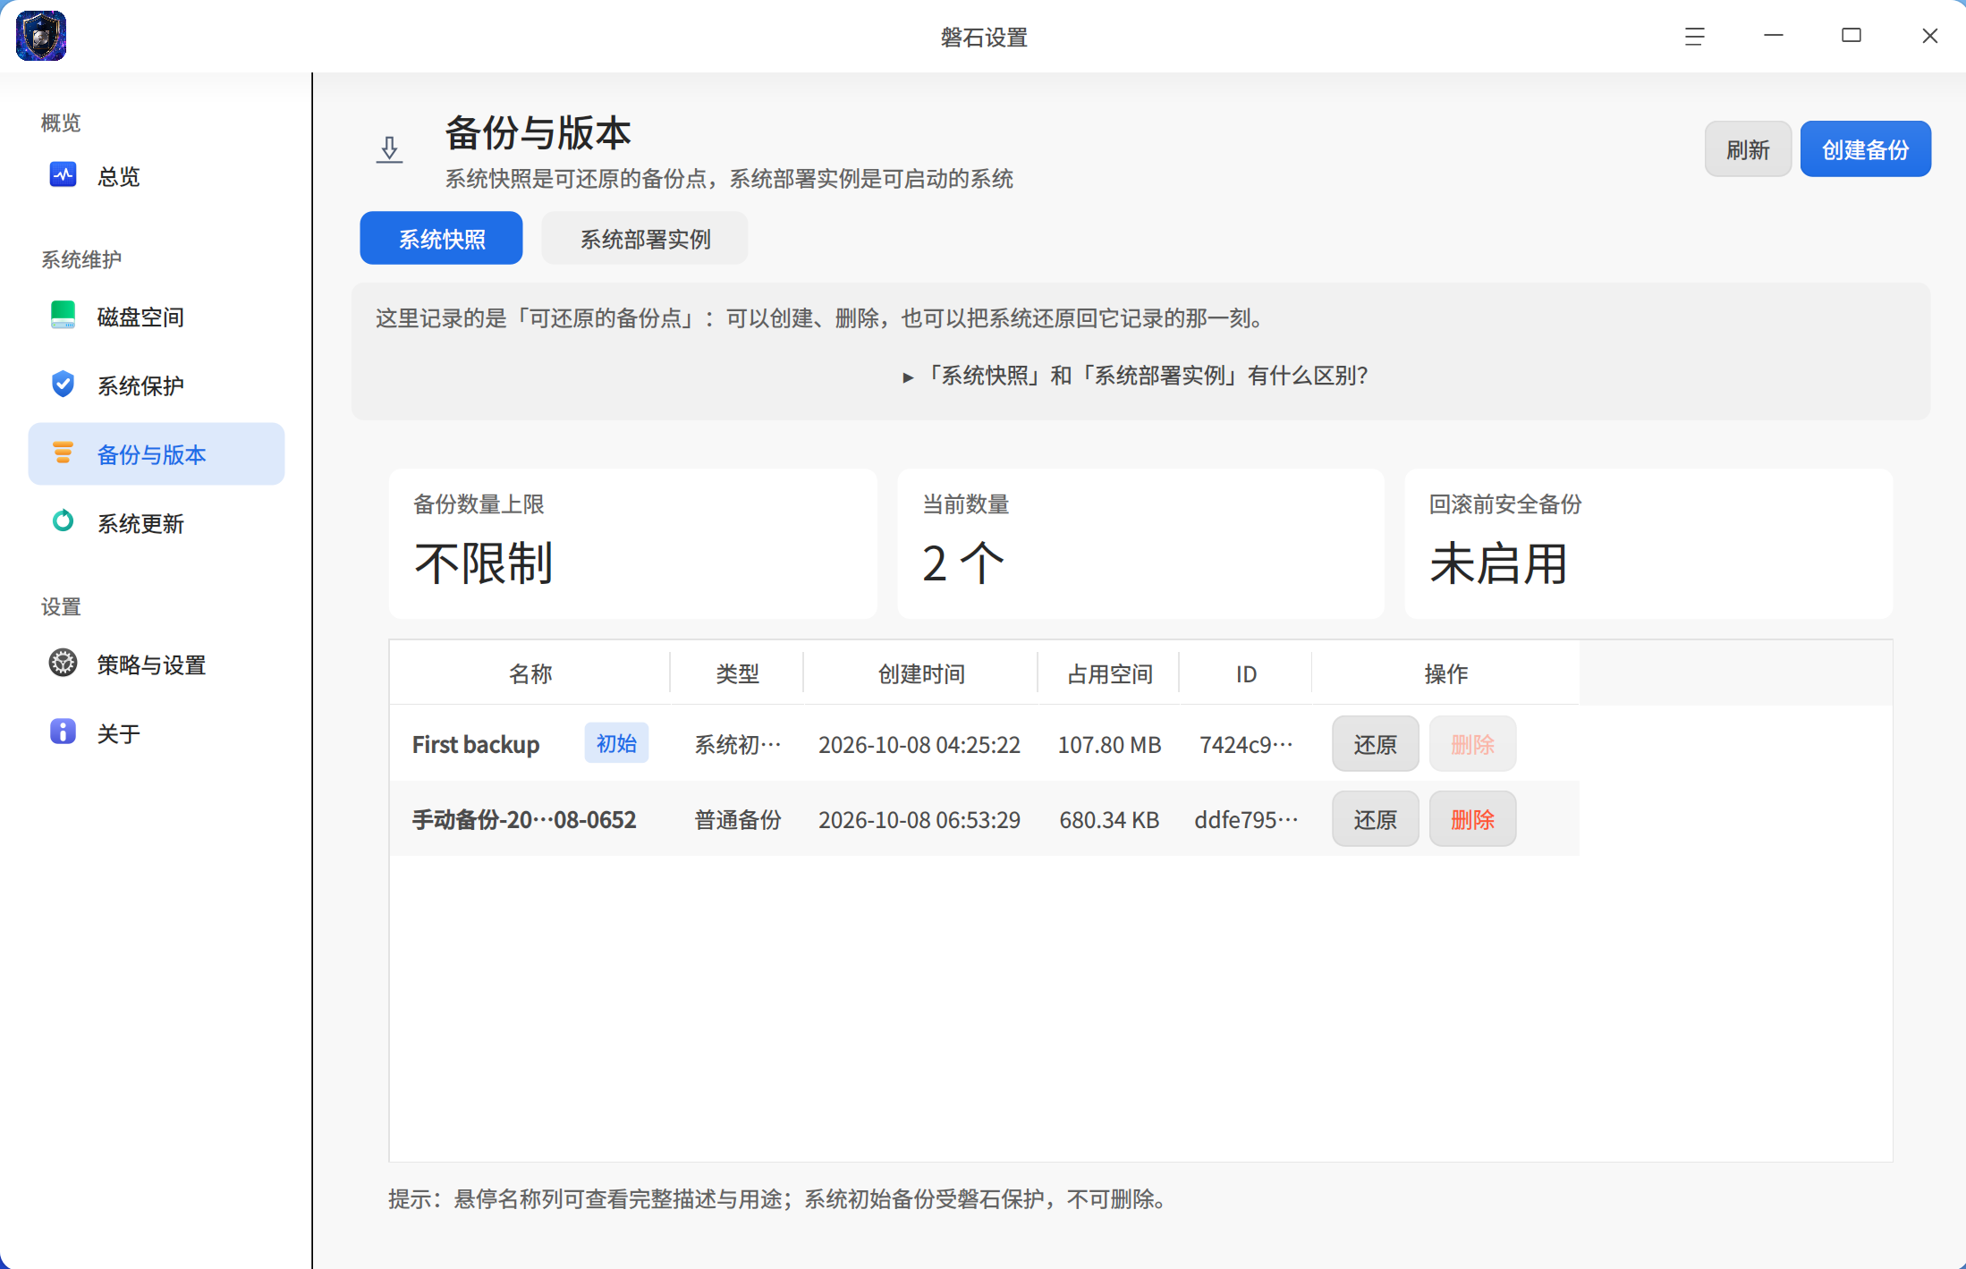
Task: Open 系统更新 in the sidebar
Action: (x=157, y=523)
